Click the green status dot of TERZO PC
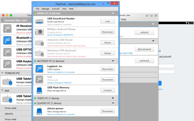This screenshot has width=194, height=121. click(35, 98)
